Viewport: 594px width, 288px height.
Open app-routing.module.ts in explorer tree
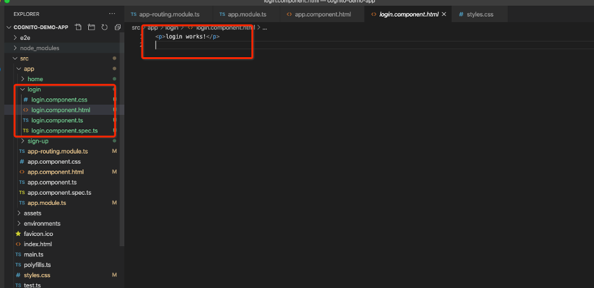tap(58, 151)
